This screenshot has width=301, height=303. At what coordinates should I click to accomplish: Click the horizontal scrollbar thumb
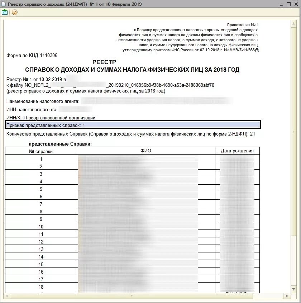point(132,296)
